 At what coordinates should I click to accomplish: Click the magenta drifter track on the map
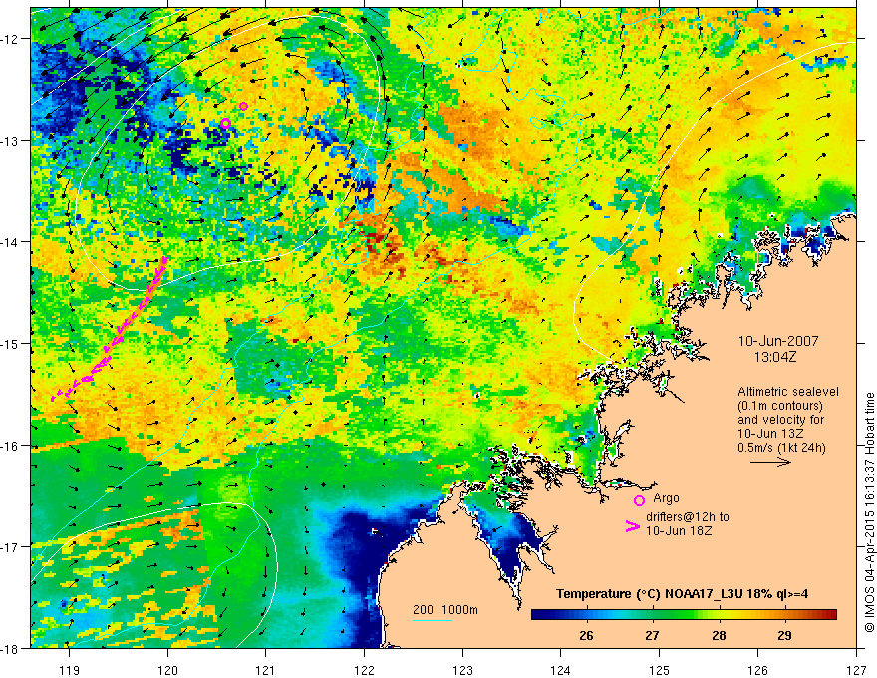coord(109,328)
